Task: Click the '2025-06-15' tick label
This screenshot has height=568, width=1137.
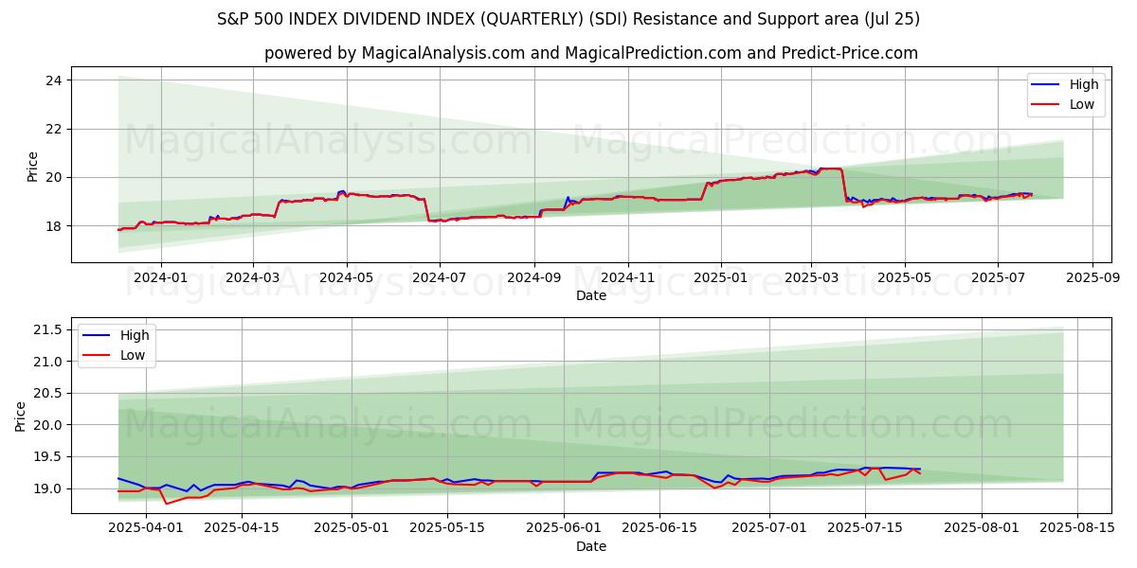Action: tap(659, 528)
